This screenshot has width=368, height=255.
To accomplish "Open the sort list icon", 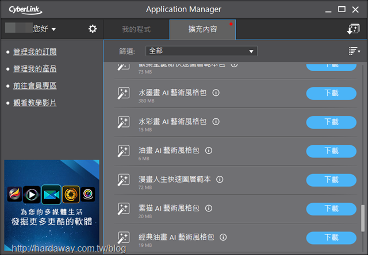I will coord(354,51).
